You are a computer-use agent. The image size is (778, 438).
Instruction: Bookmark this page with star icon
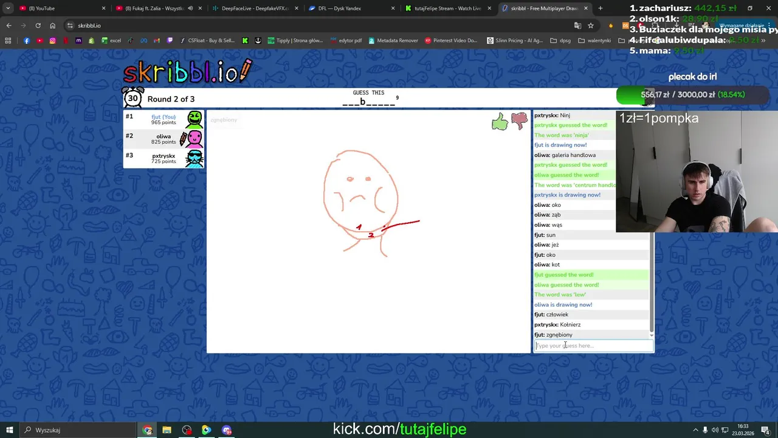(x=590, y=26)
